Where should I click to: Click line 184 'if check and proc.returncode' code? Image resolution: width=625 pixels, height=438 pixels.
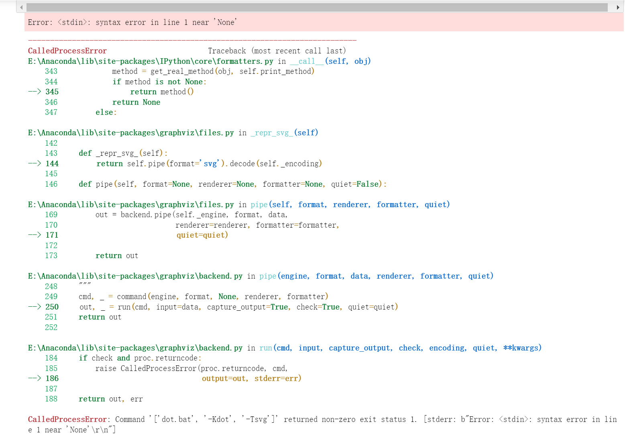[x=140, y=358]
